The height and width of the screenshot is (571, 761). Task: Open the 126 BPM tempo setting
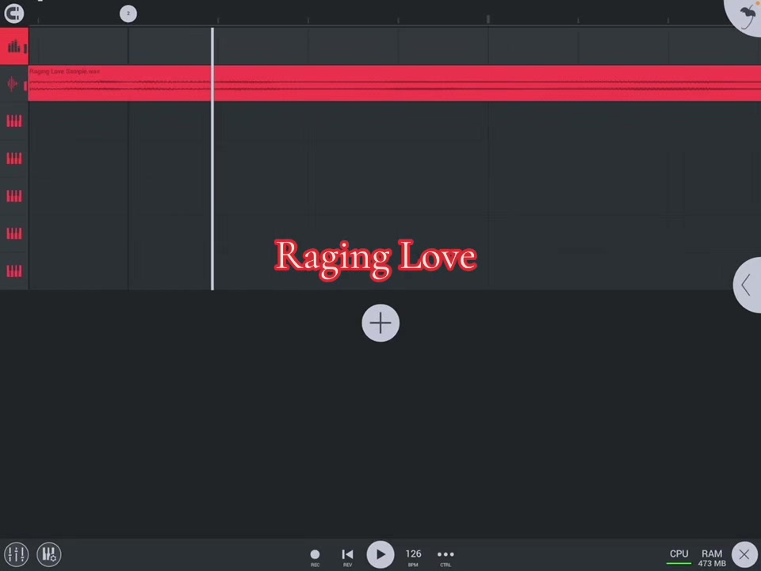tap(413, 557)
